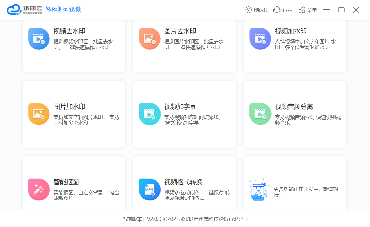The height and width of the screenshot is (227, 370).
Task: Select the 智能抠图 smart cutout magic wand icon
Action: point(39,189)
